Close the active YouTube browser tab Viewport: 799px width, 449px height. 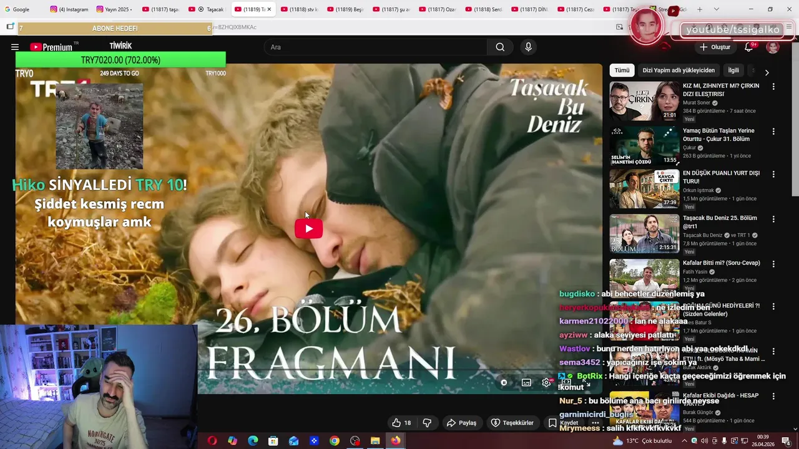coord(270,9)
